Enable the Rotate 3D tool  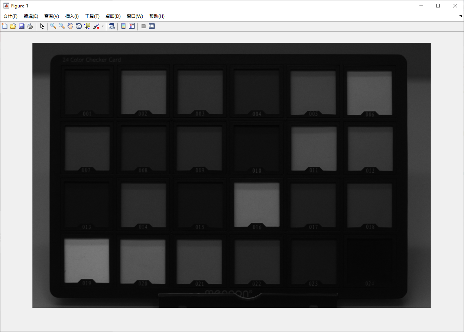(x=79, y=26)
